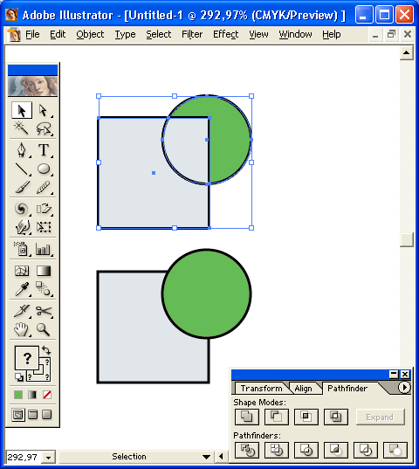Click the Expand button
This screenshot has height=469, width=419.
380,417
